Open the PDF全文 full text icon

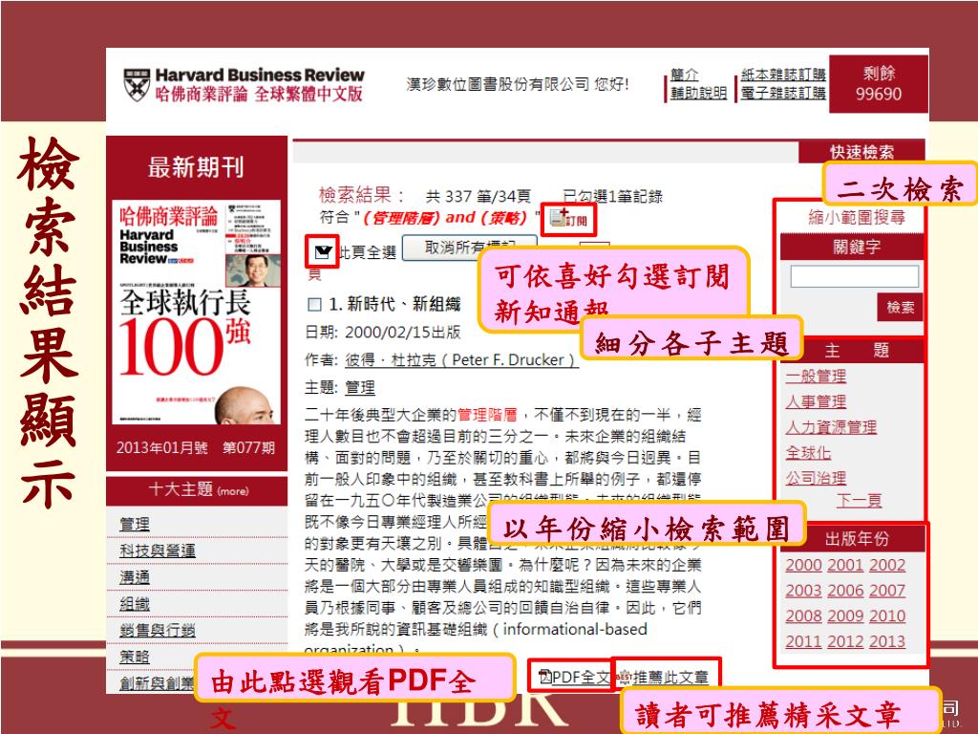[x=544, y=678]
